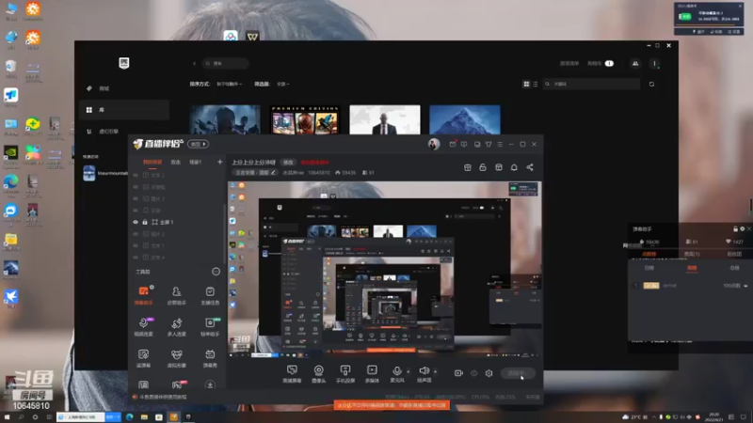
Task: Open Microsoft Edge on the taskbar
Action: click(130, 417)
